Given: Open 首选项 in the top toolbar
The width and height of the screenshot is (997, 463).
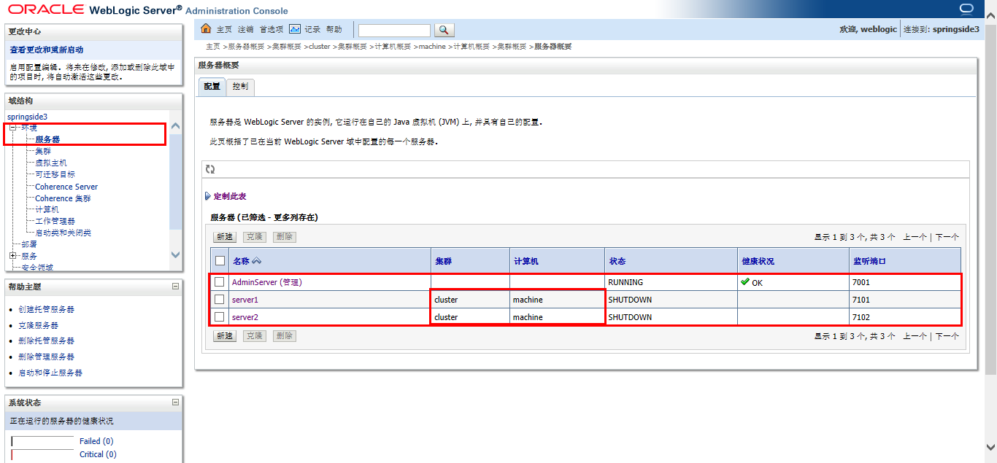Looking at the screenshot, I should [x=272, y=30].
